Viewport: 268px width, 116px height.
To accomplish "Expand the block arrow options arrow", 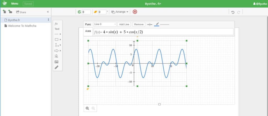I will coord(60,51).
